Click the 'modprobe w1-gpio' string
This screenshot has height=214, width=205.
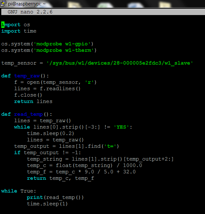tap(62, 44)
